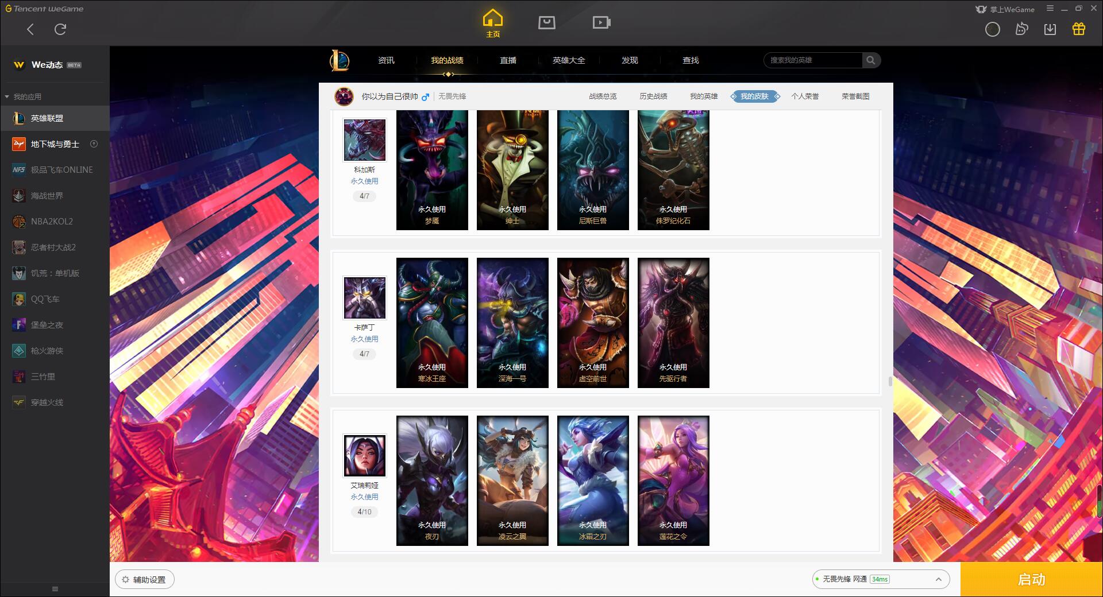Click the 启动 launch button
This screenshot has width=1103, height=597.
[x=1031, y=579]
